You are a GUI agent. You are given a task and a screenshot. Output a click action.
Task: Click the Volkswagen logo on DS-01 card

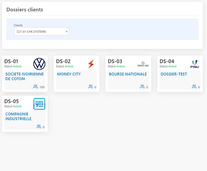(39, 64)
